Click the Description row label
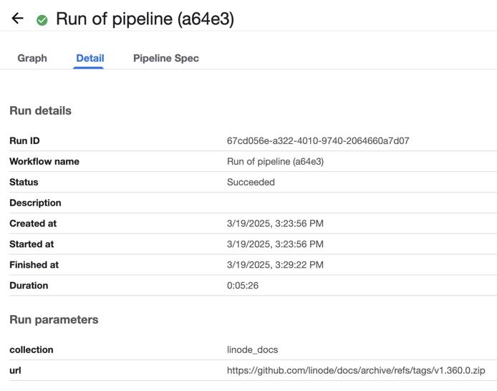This screenshot has width=497, height=391. [x=35, y=203]
